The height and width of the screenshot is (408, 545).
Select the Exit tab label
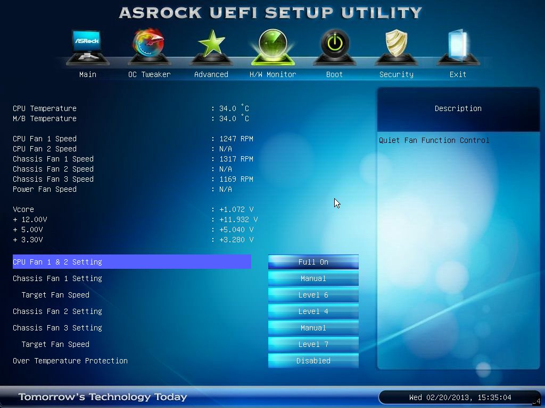point(458,74)
